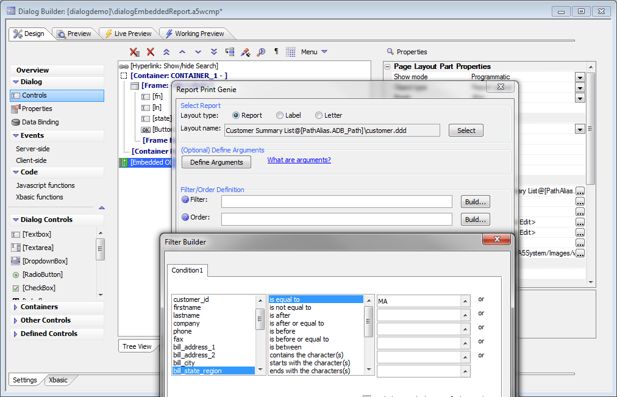
Task: Collapse the Code section
Action: pos(16,172)
